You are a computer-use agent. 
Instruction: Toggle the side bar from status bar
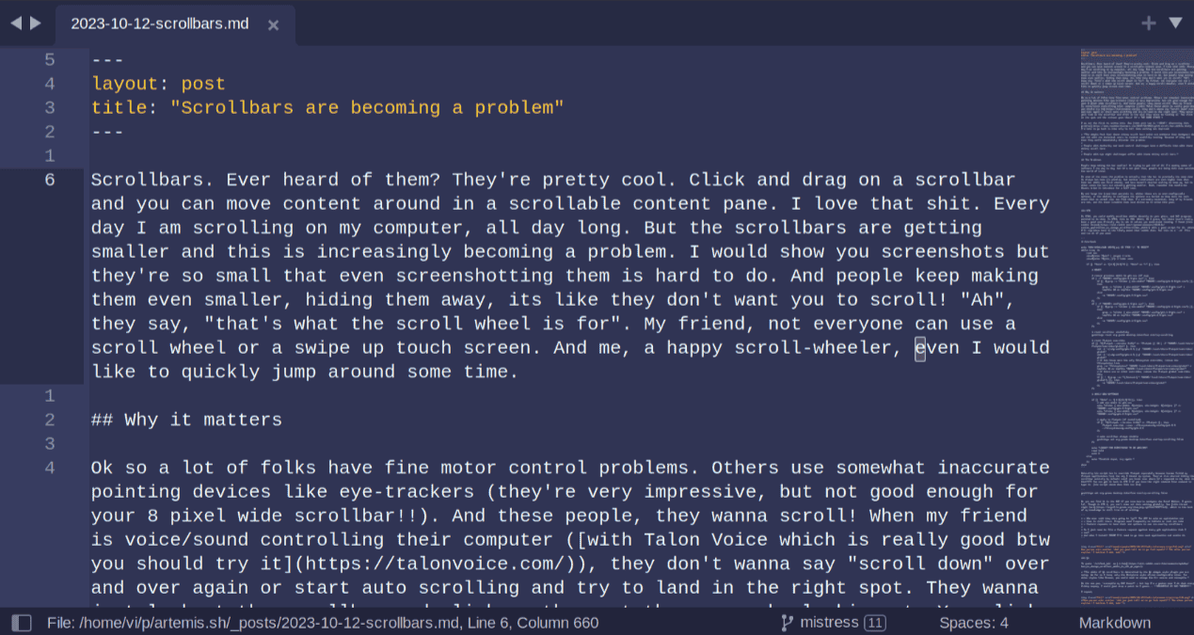(x=22, y=623)
